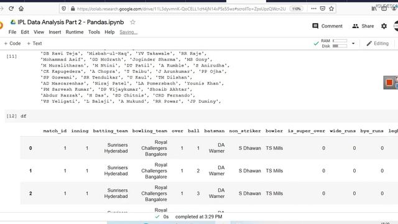Expand the RAM and Disk runtime dropdown arrow
Viewport: 398px width, 224px height.
pos(353,44)
